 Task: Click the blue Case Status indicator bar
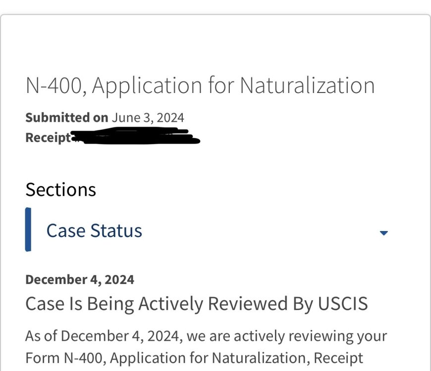coord(28,230)
